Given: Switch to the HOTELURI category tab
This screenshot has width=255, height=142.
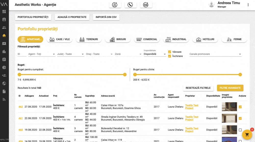Looking at the screenshot, I should coord(205,39).
